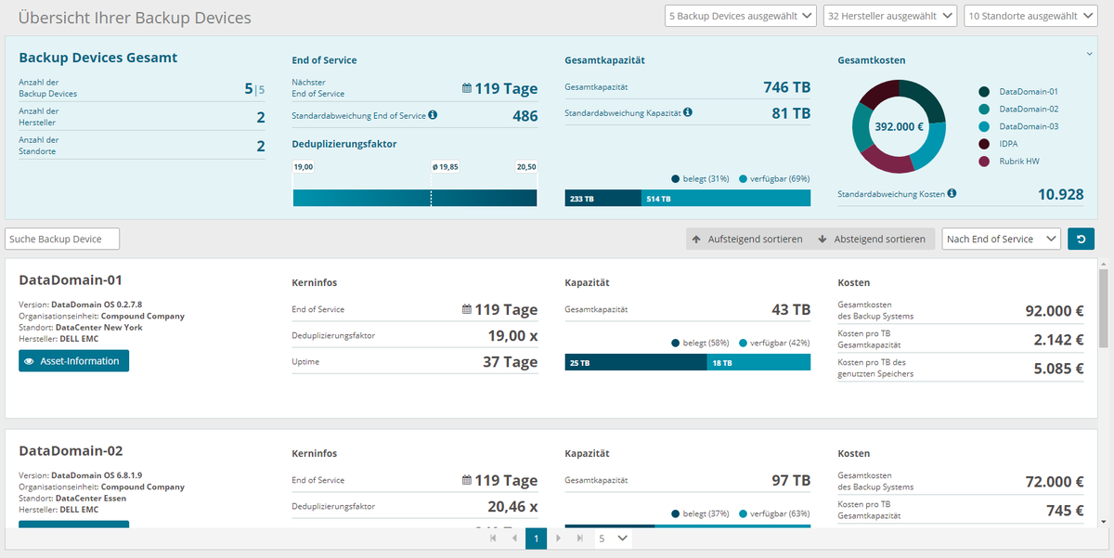Image resolution: width=1114 pixels, height=558 pixels.
Task: Go to the last page in pagination
Action: 579,538
